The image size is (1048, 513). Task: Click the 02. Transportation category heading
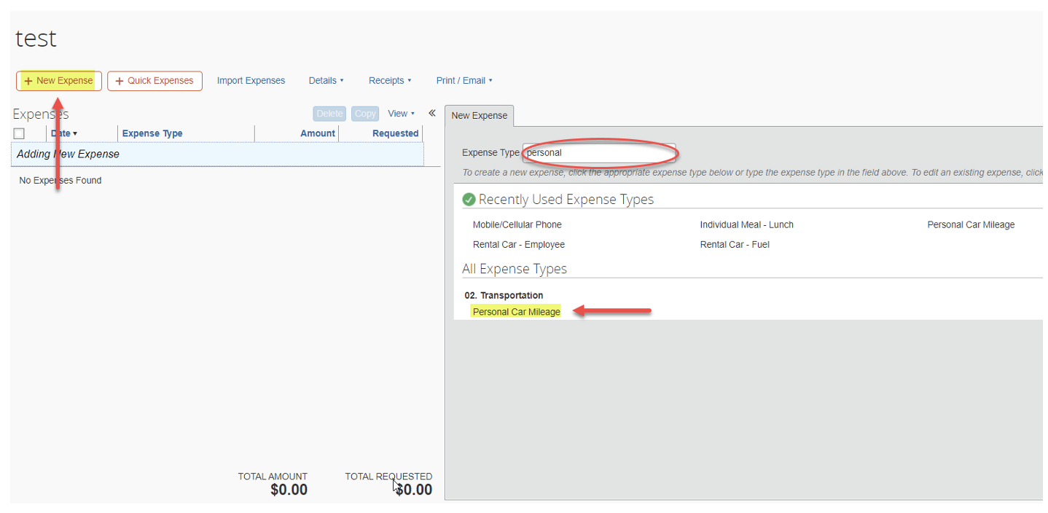(x=504, y=295)
